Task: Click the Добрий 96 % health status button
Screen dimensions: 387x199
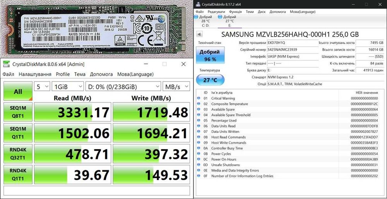Action: point(209,55)
